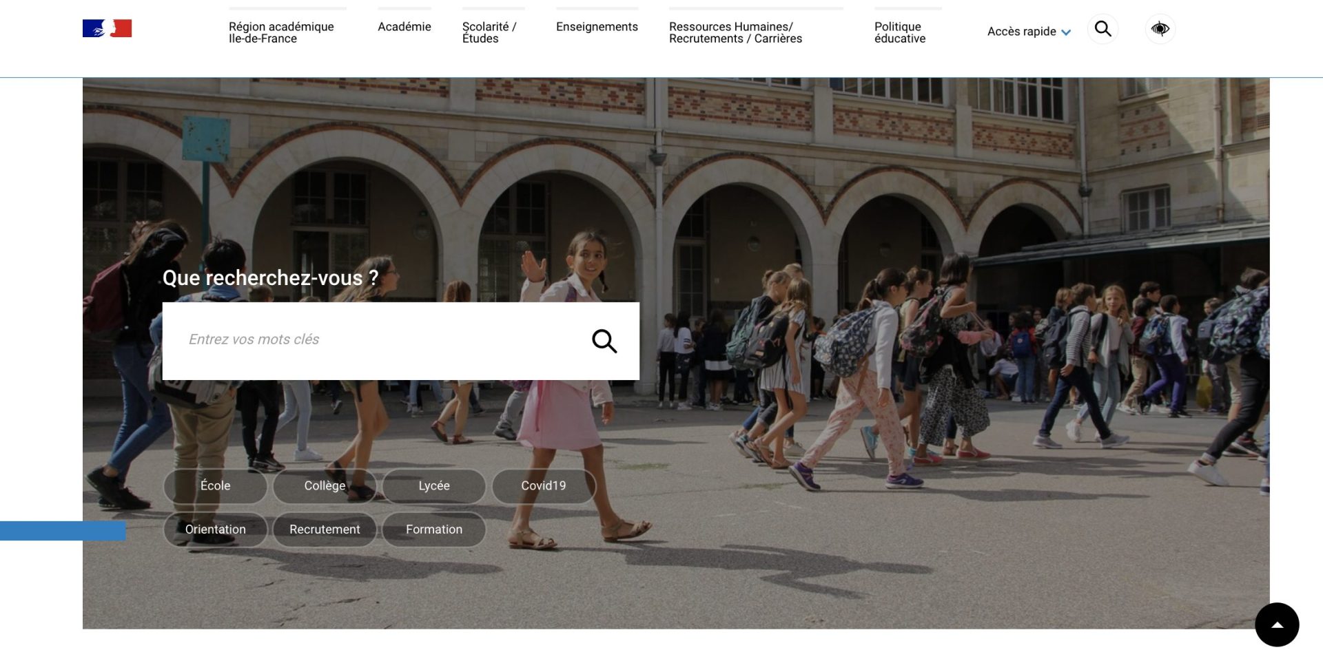Viewport: 1323px width, 661px height.
Task: Click the Orientation tag button
Action: tap(216, 529)
